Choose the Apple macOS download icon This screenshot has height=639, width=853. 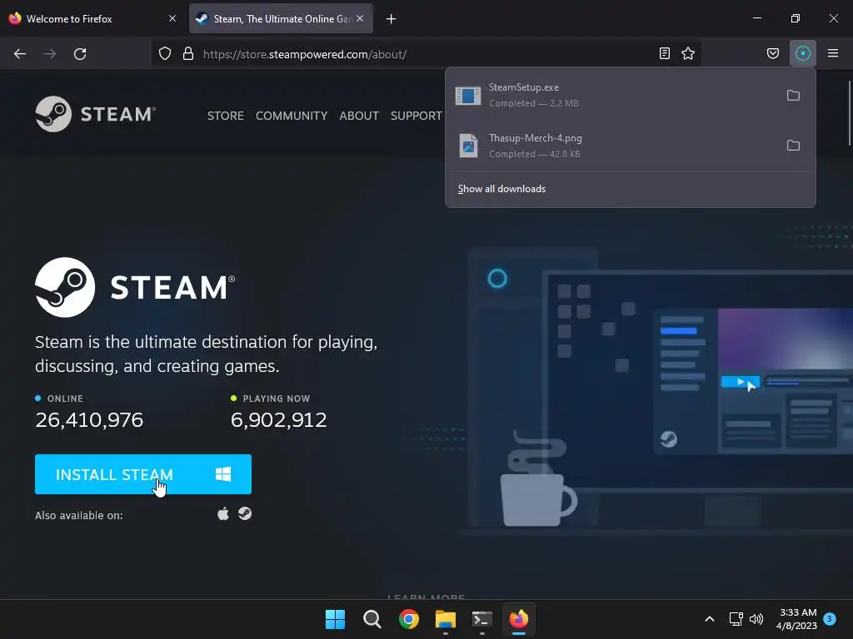tap(223, 514)
